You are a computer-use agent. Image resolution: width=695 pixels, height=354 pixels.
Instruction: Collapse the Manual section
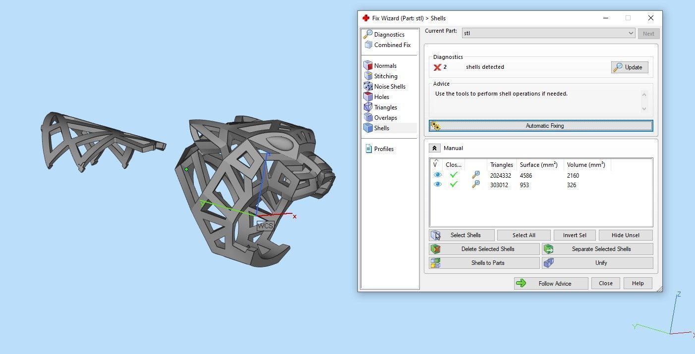(434, 148)
